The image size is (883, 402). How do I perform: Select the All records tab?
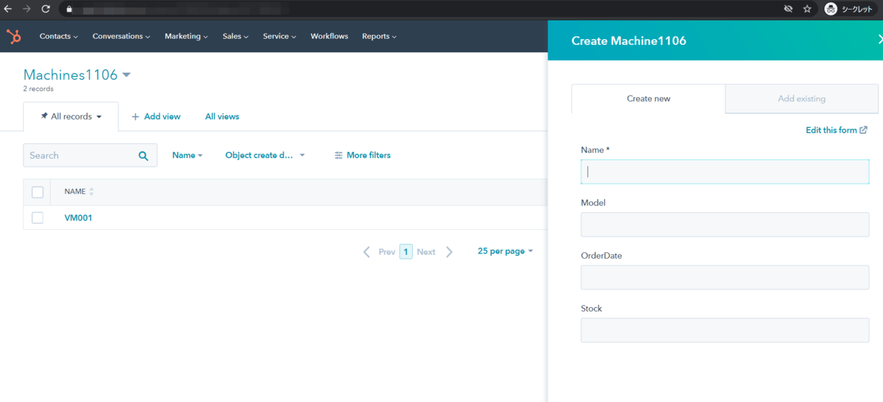point(71,116)
